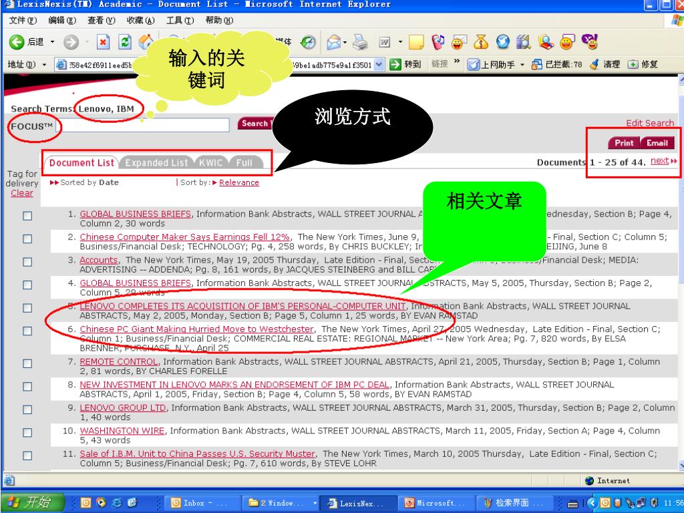Switch to Inbox taskbar button
Image resolution: width=684 pixels, height=513 pixels.
tap(202, 503)
